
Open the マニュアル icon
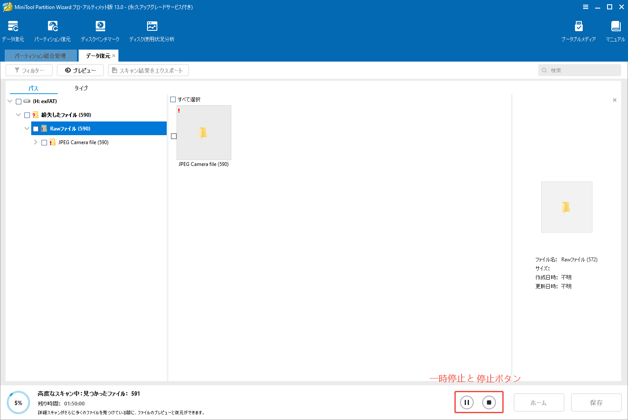click(x=615, y=30)
